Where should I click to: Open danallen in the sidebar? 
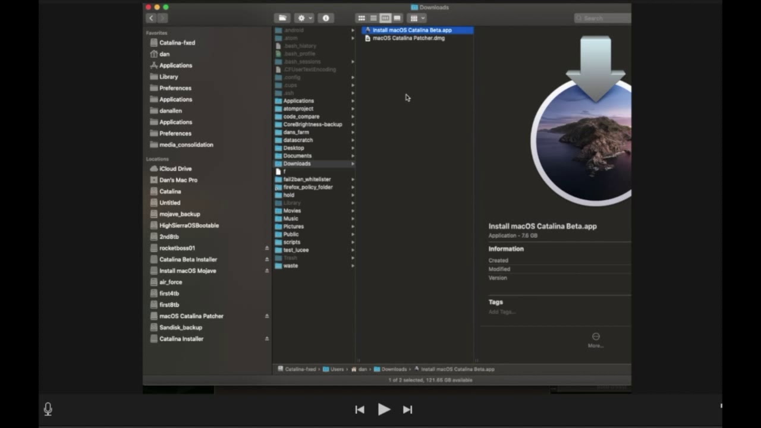(x=171, y=111)
